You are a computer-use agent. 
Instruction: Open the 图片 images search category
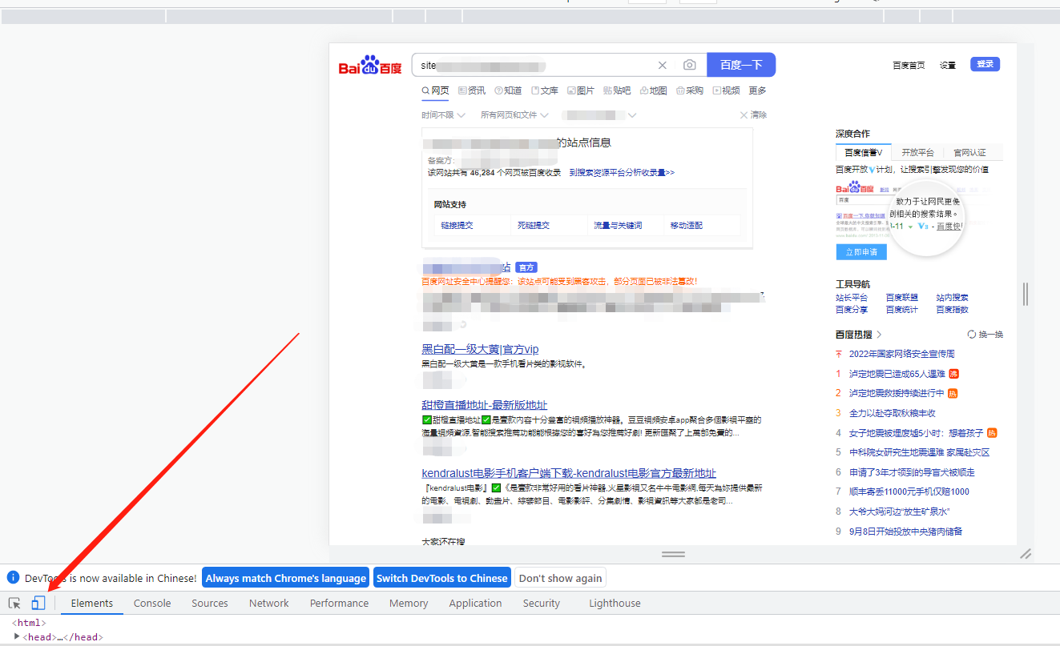581,90
